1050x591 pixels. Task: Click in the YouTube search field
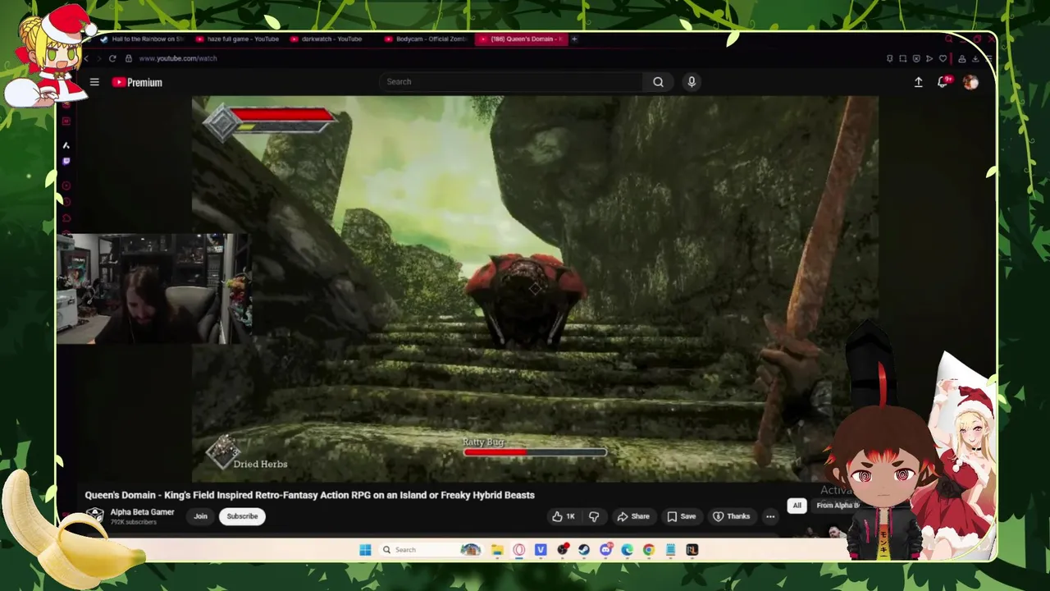(x=513, y=82)
